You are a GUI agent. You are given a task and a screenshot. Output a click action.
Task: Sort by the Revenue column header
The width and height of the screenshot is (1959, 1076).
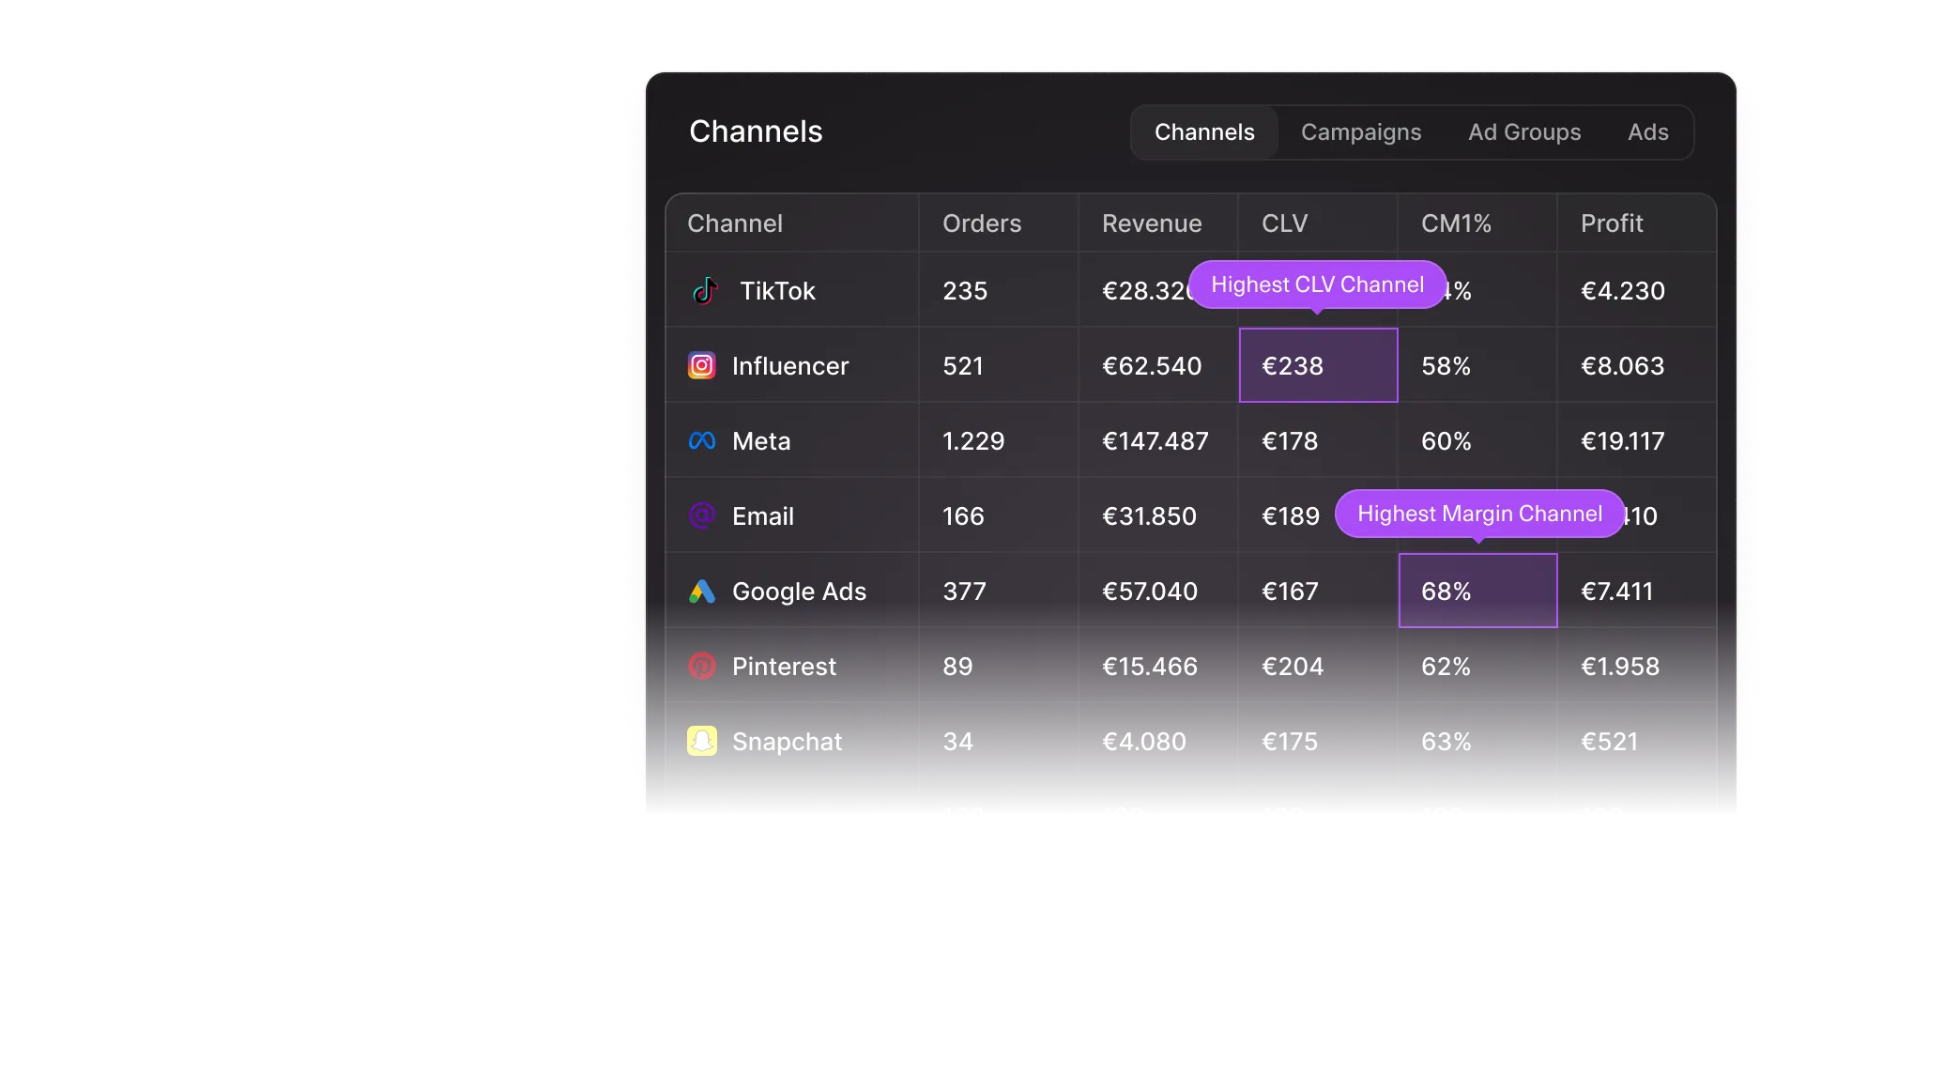point(1153,223)
